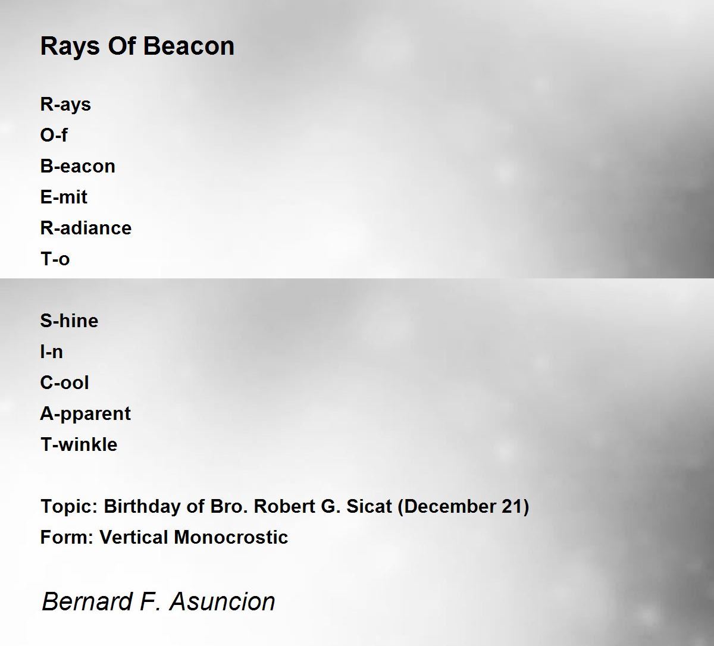This screenshot has height=646, width=714.
Task: Click the line C-ool
Action: point(65,382)
